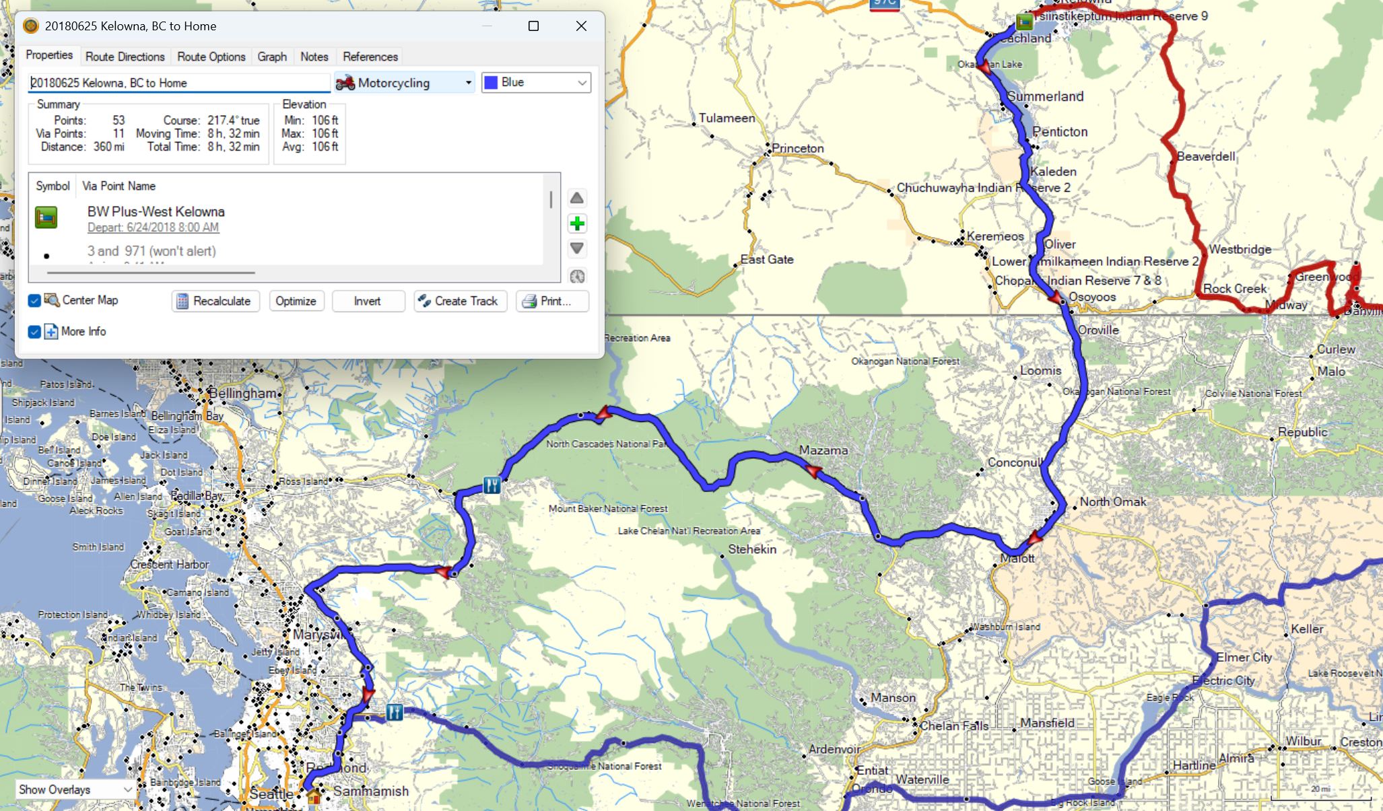The width and height of the screenshot is (1383, 811).
Task: Switch to the Route Directions tab
Action: (125, 57)
